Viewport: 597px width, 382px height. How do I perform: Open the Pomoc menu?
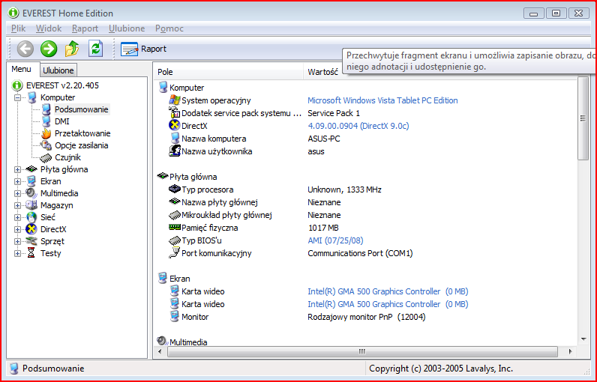(x=169, y=28)
